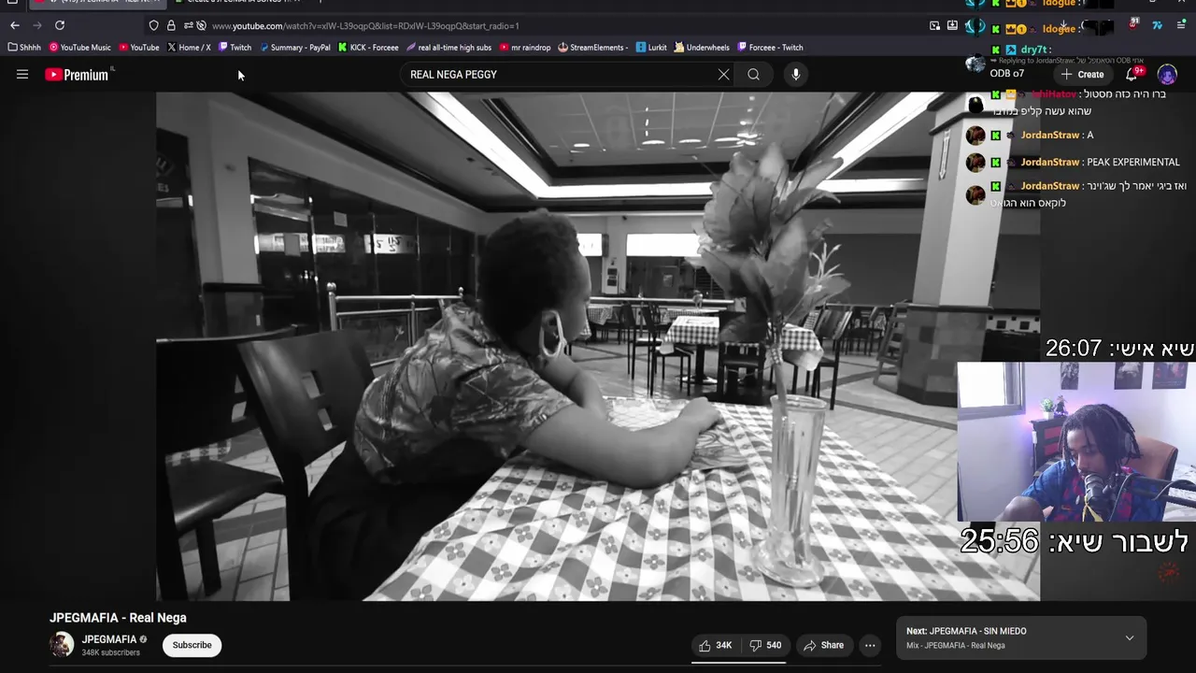The image size is (1196, 673).
Task: Open the Underwheels bookmark
Action: pyautogui.click(x=702, y=48)
